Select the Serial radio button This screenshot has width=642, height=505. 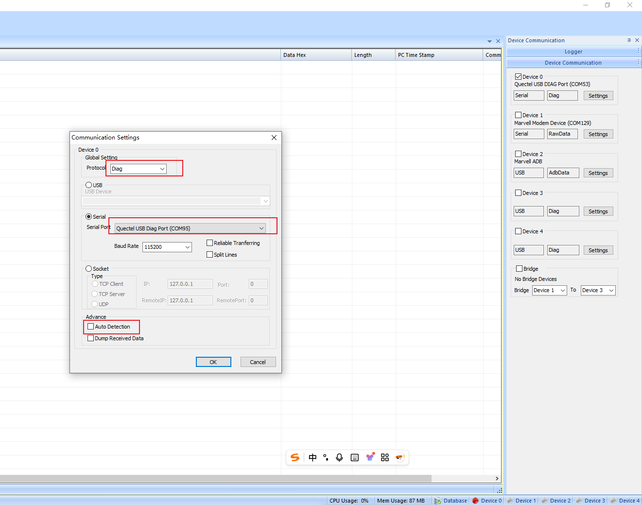pyautogui.click(x=88, y=217)
